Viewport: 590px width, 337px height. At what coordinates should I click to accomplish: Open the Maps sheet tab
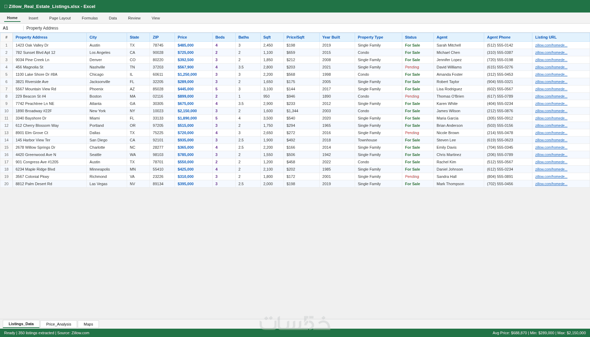[88, 324]
